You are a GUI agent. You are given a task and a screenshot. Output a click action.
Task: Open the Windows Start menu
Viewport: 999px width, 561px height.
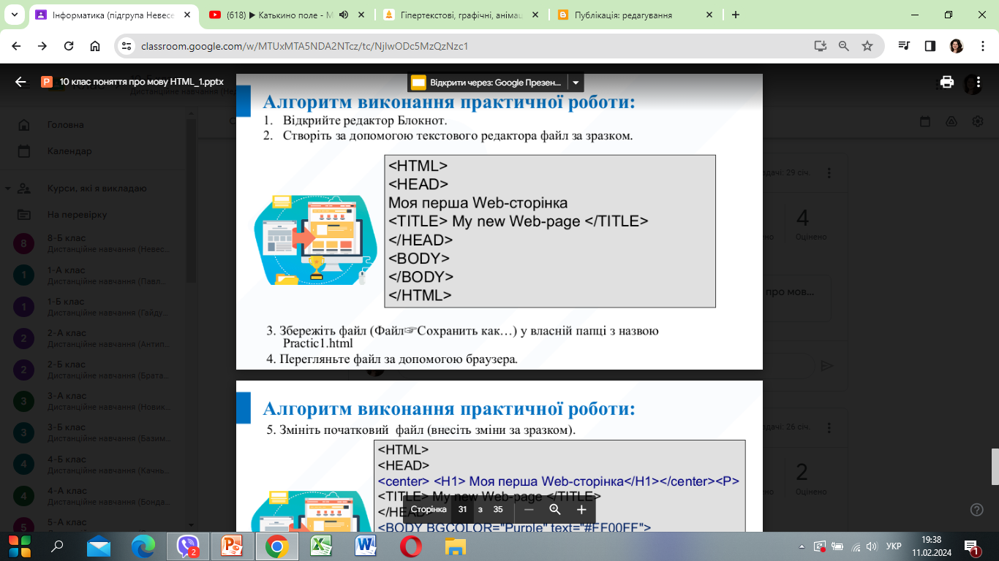pyautogui.click(x=19, y=546)
